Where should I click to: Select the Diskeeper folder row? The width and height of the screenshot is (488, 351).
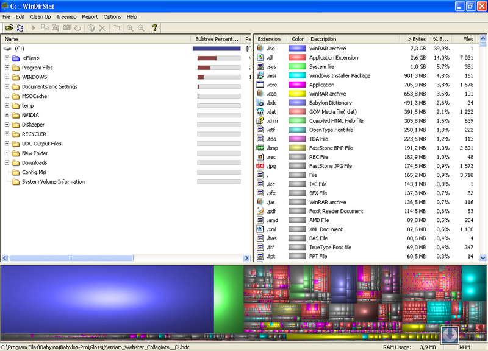click(x=33, y=125)
